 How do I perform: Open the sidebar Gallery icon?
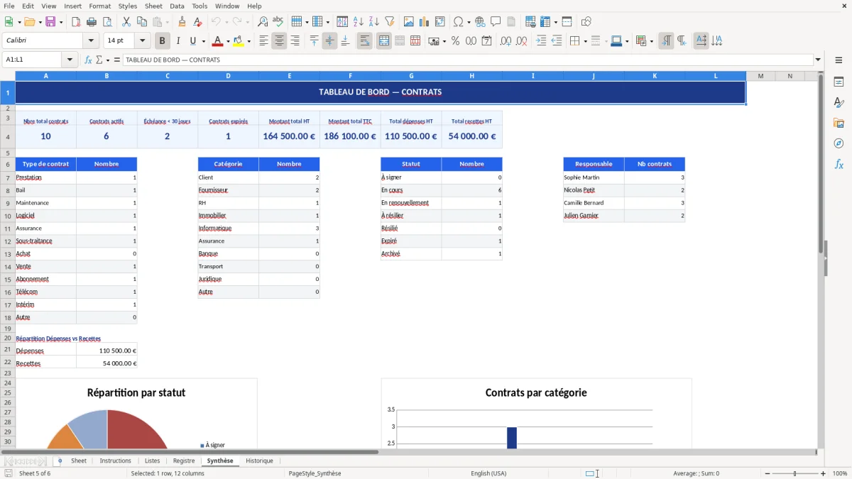tap(839, 123)
